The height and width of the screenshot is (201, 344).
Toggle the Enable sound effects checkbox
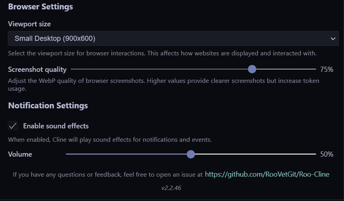13,126
